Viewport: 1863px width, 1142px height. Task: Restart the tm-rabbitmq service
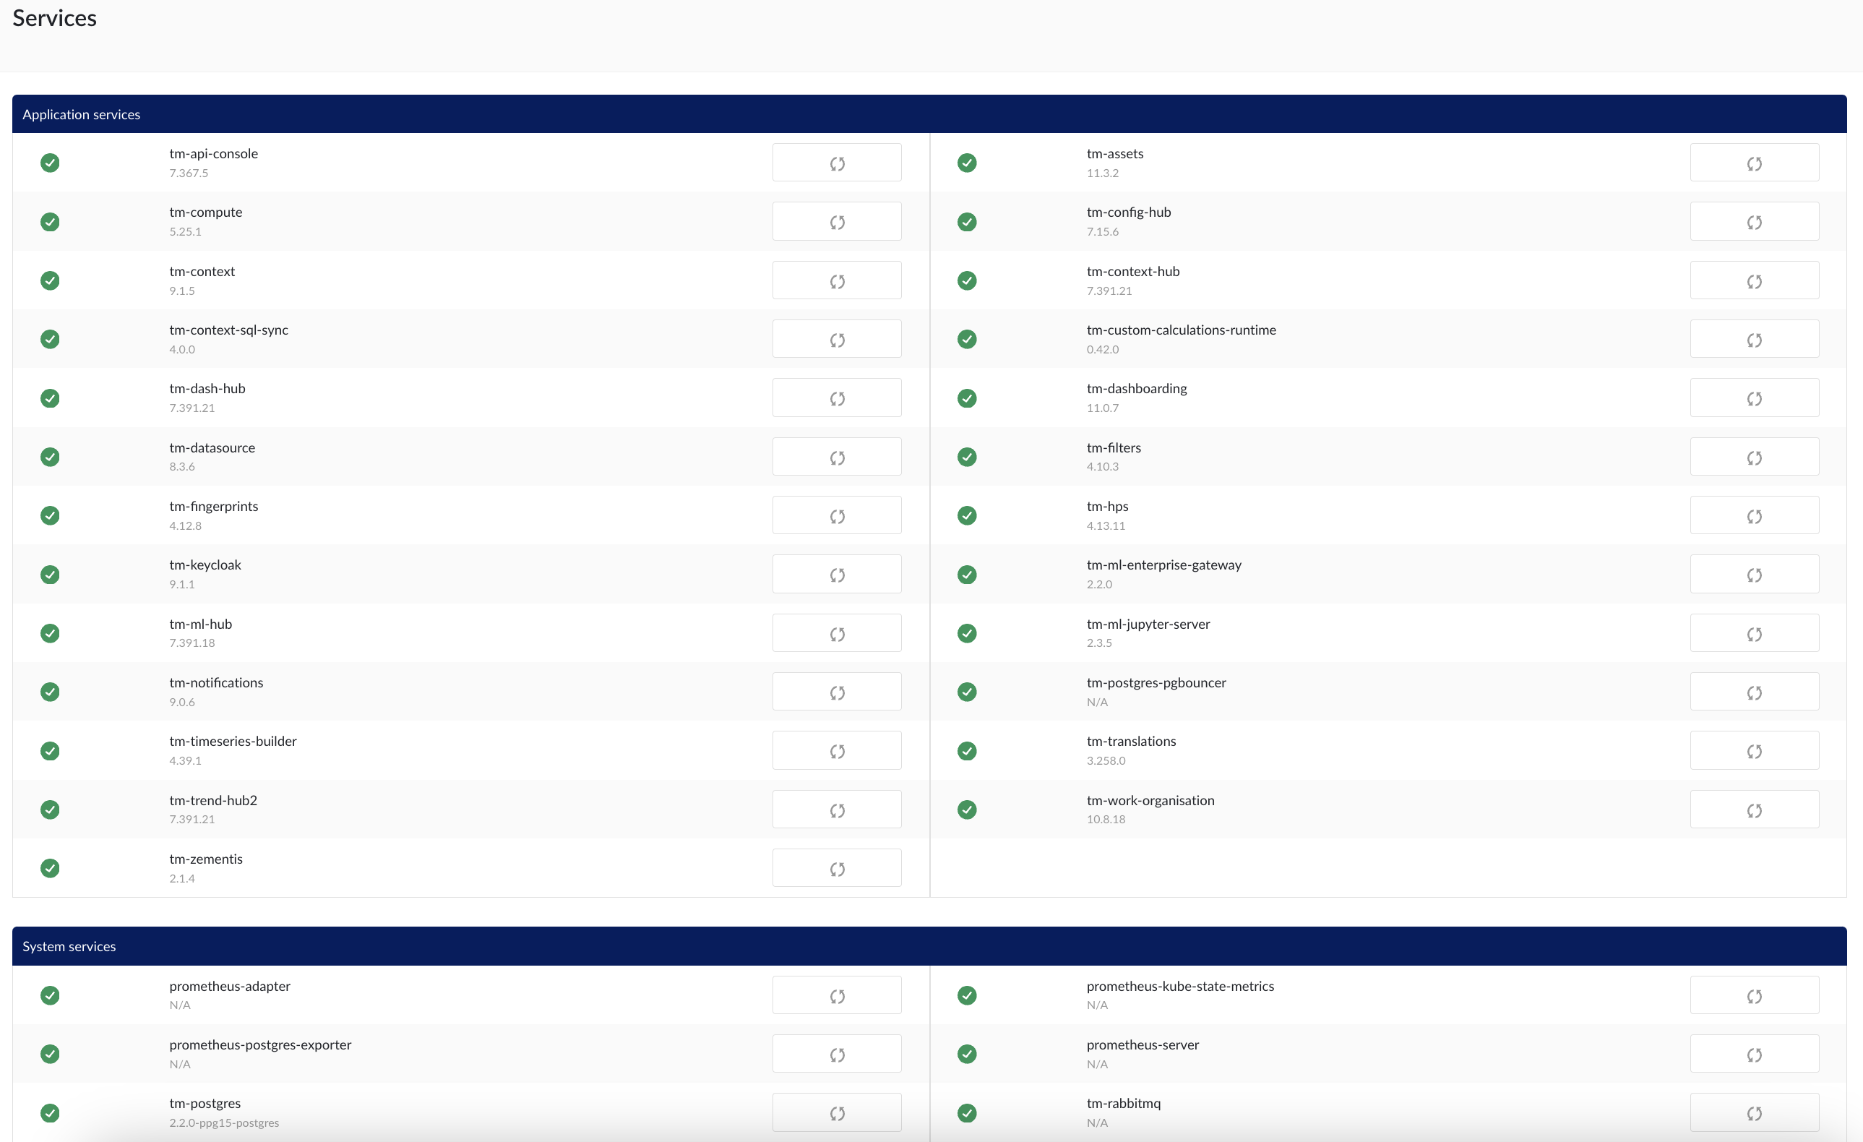[1754, 1112]
